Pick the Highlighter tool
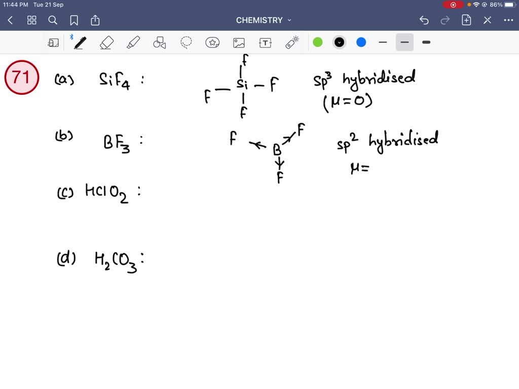Screen dimensions: 519x389 (133, 42)
